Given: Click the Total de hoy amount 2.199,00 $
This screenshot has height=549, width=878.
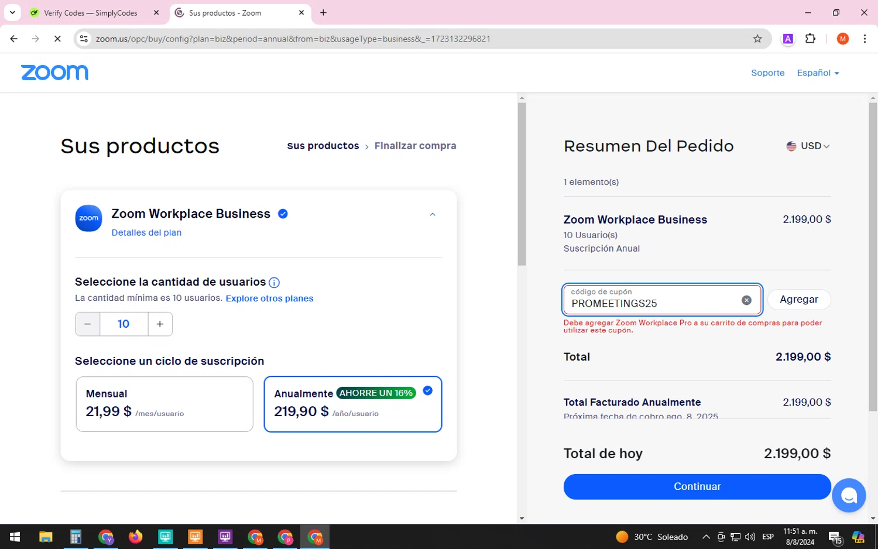Looking at the screenshot, I should coord(797,453).
